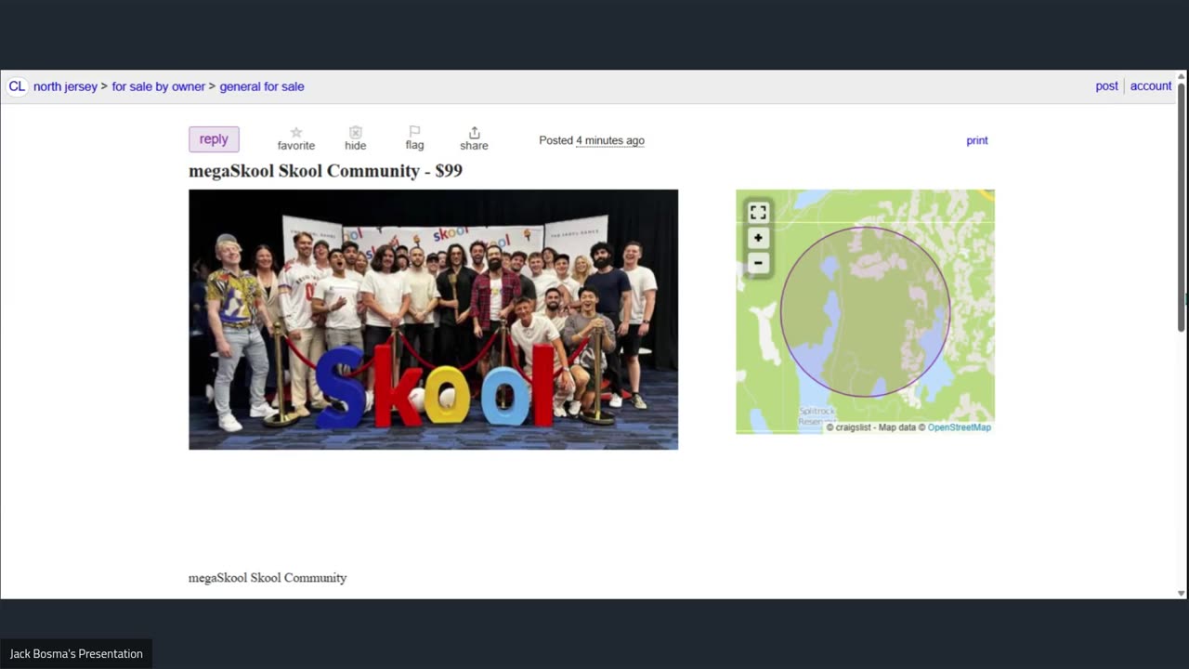Click the print link
Screen dimensions: 1189x669
coord(977,140)
